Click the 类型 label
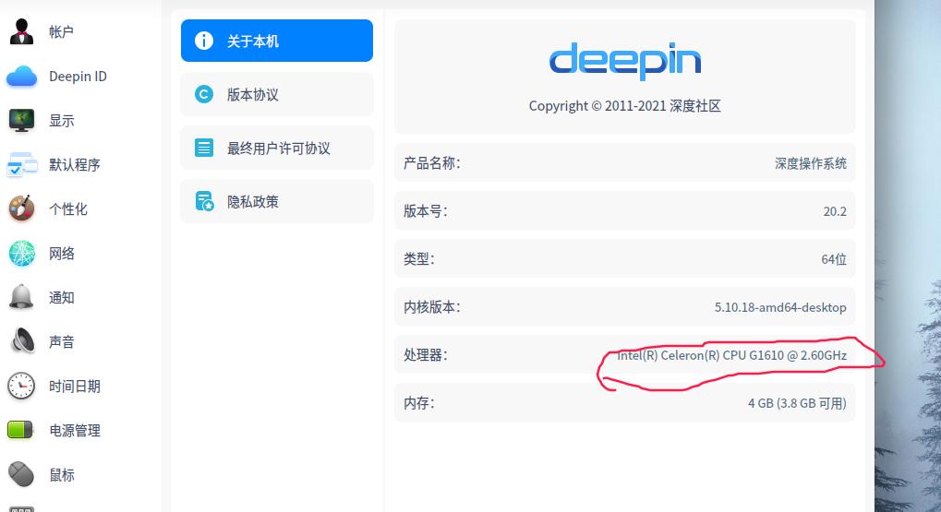941x512 pixels. (419, 259)
